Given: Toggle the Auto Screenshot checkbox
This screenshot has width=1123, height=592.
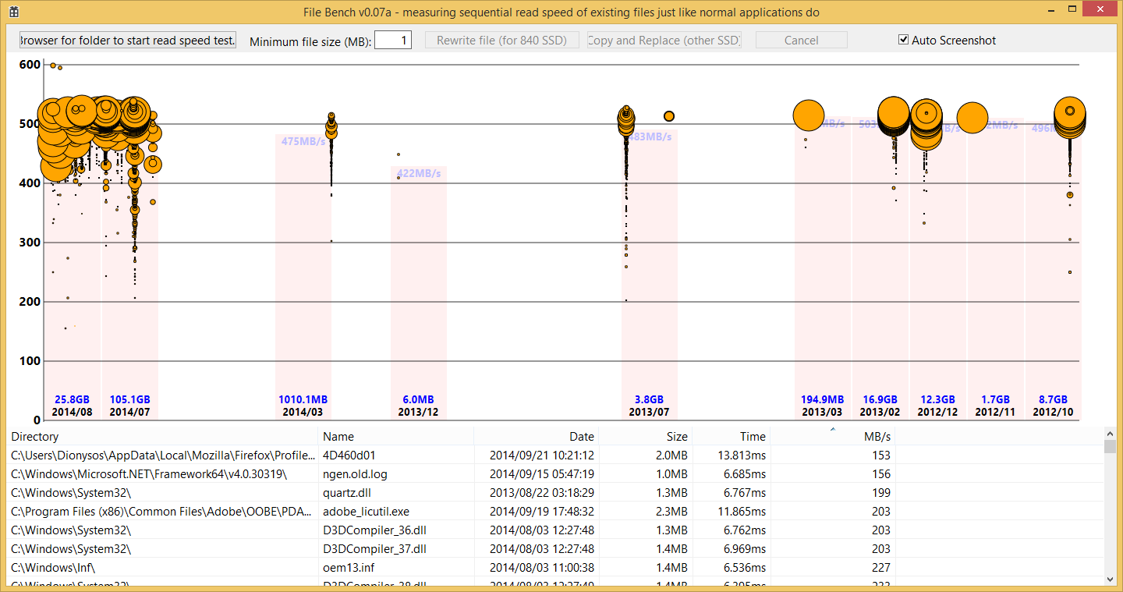Looking at the screenshot, I should click(x=903, y=40).
